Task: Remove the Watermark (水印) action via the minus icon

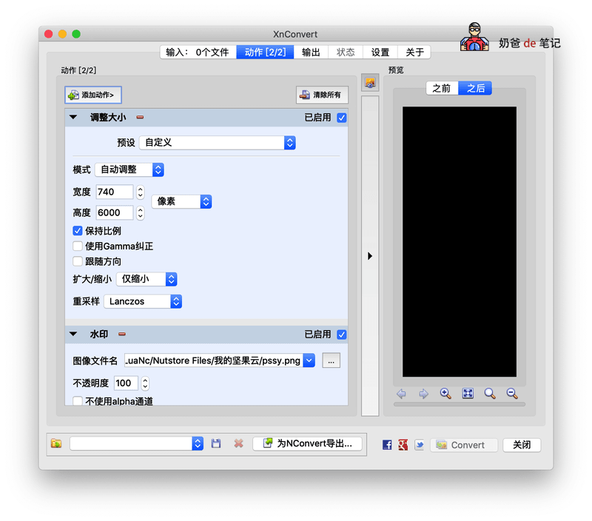Action: click(x=122, y=334)
